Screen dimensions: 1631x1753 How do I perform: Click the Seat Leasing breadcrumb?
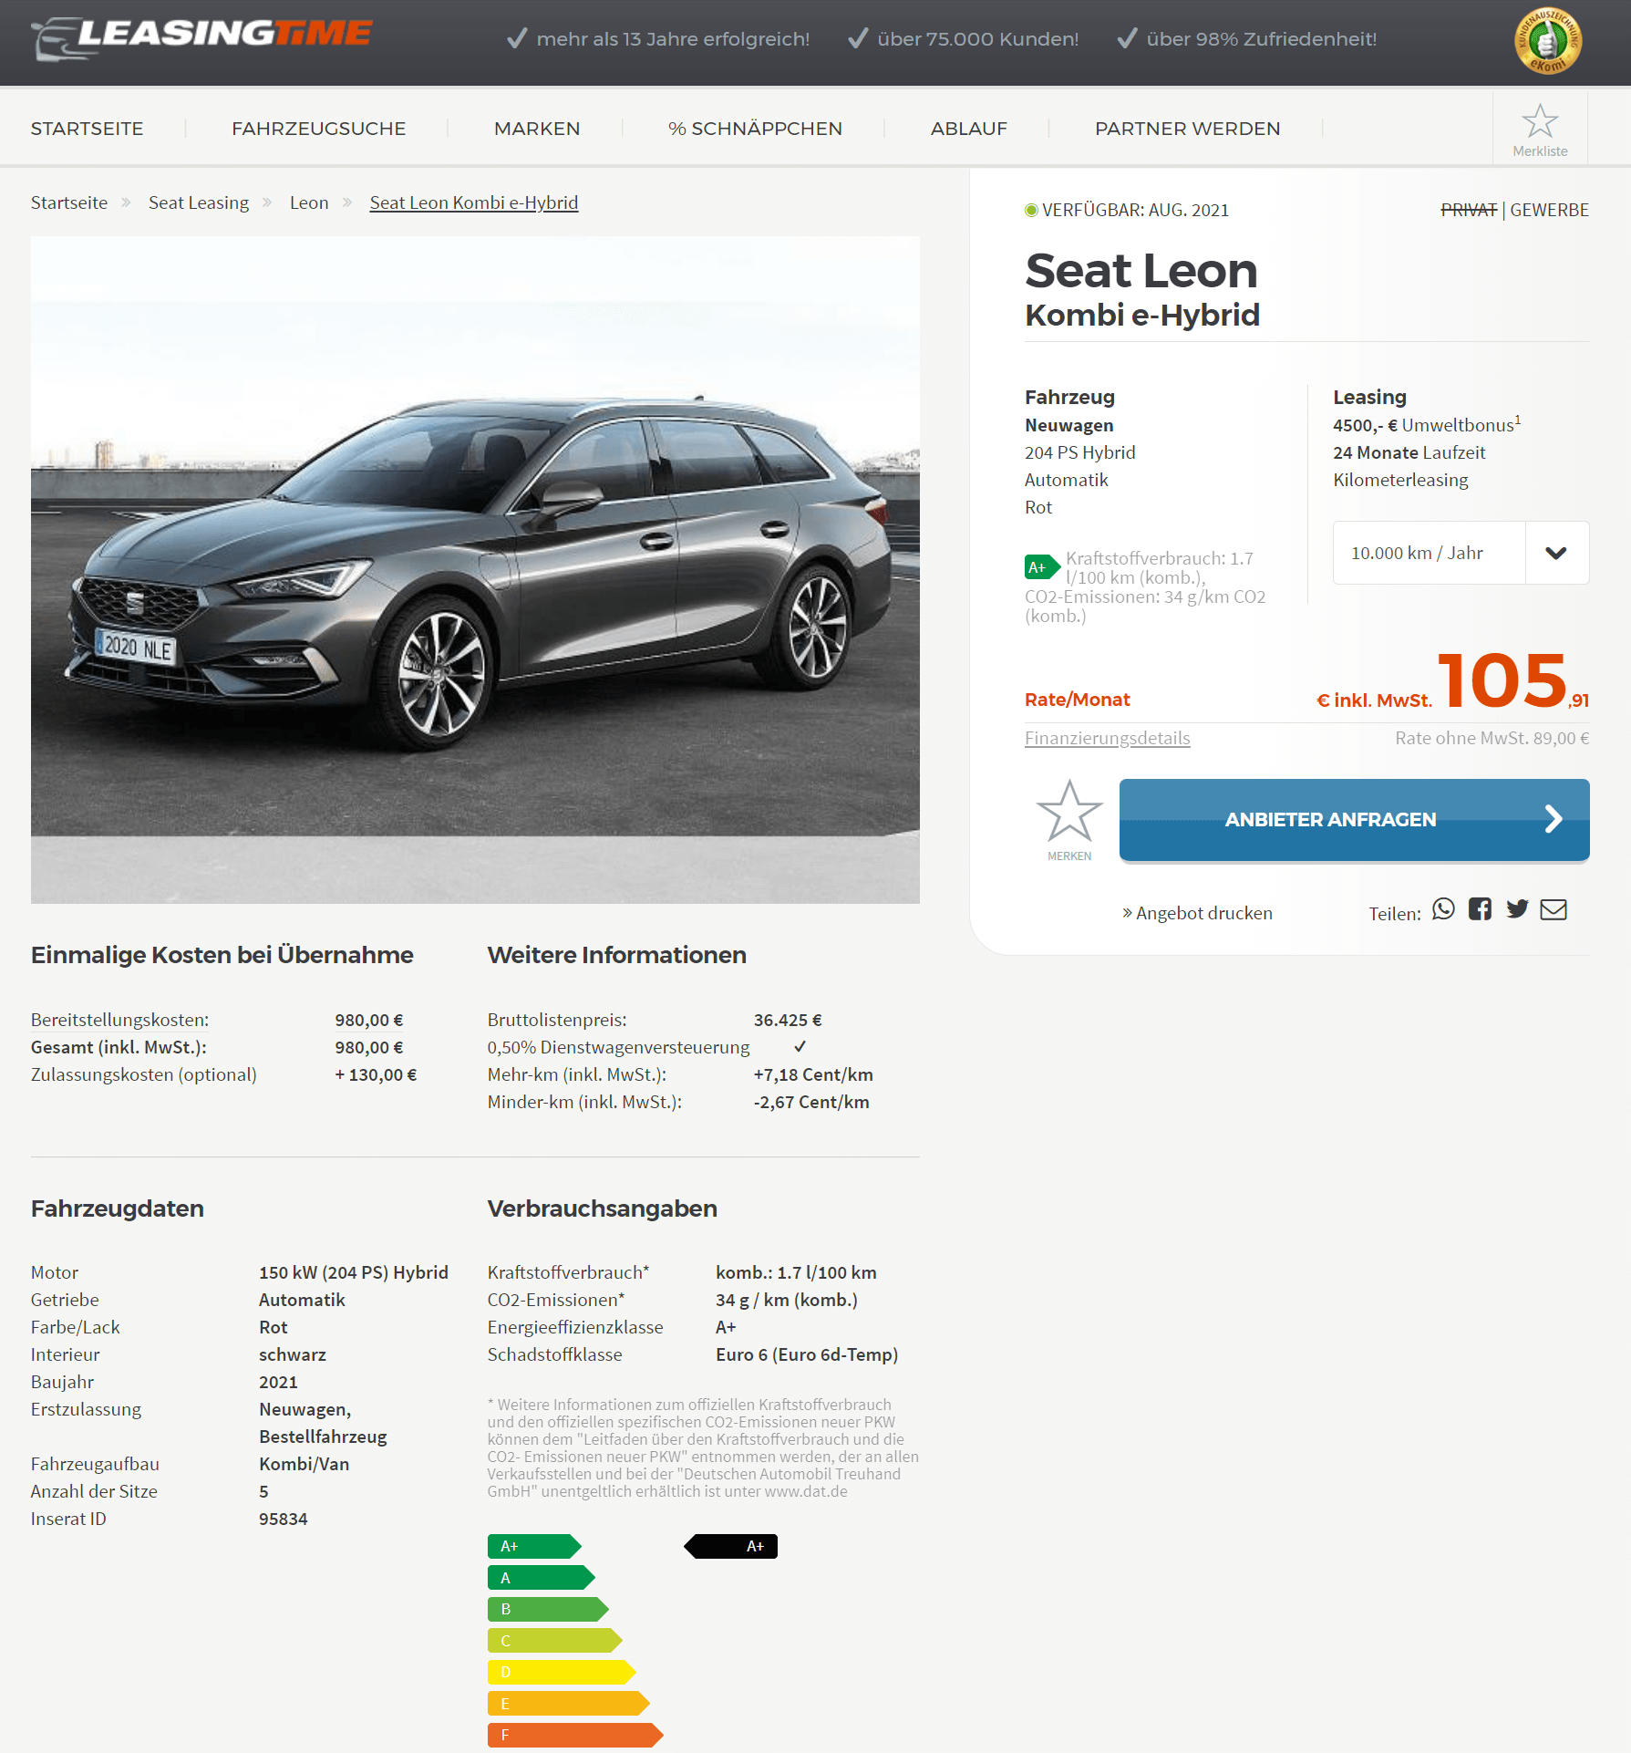199,202
